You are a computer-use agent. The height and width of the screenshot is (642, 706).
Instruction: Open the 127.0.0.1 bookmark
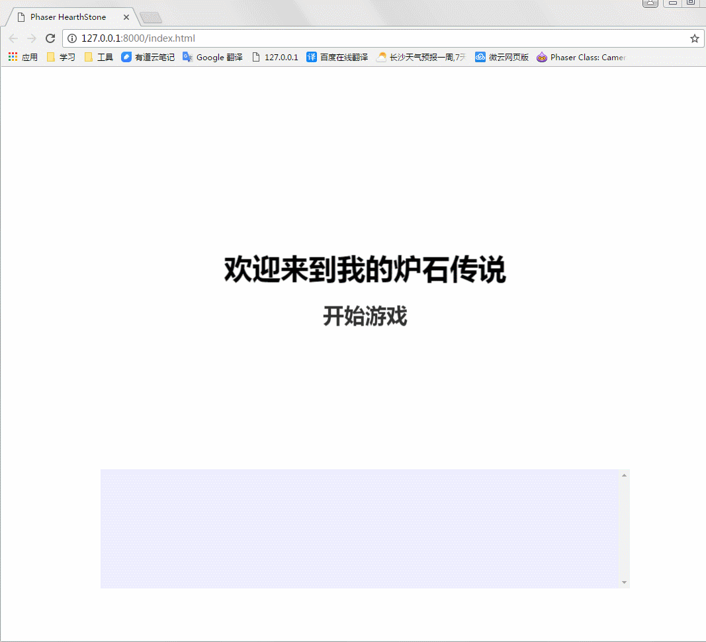(275, 57)
